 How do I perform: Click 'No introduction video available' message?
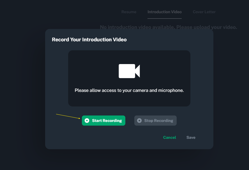coord(169,27)
